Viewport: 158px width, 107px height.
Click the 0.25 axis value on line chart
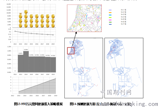click(10, 29)
